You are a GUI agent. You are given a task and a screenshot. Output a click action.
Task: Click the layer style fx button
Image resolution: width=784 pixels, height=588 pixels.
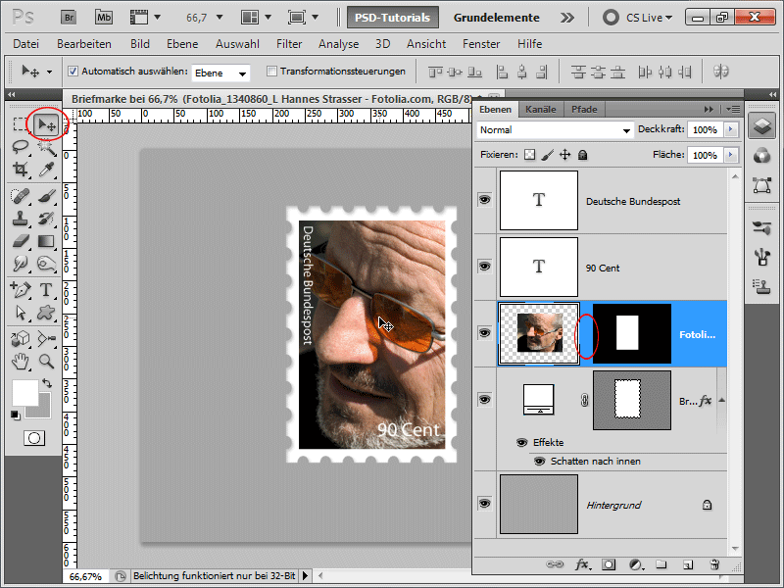(x=582, y=564)
